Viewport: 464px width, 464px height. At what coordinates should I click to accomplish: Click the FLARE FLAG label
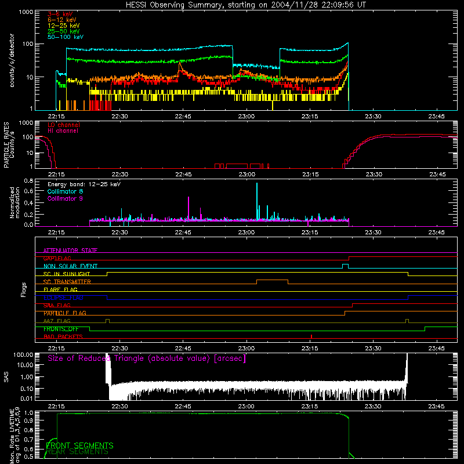tap(60, 289)
